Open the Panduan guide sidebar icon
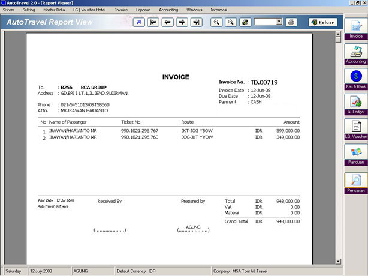The height and width of the screenshot is (276, 368). [x=356, y=155]
